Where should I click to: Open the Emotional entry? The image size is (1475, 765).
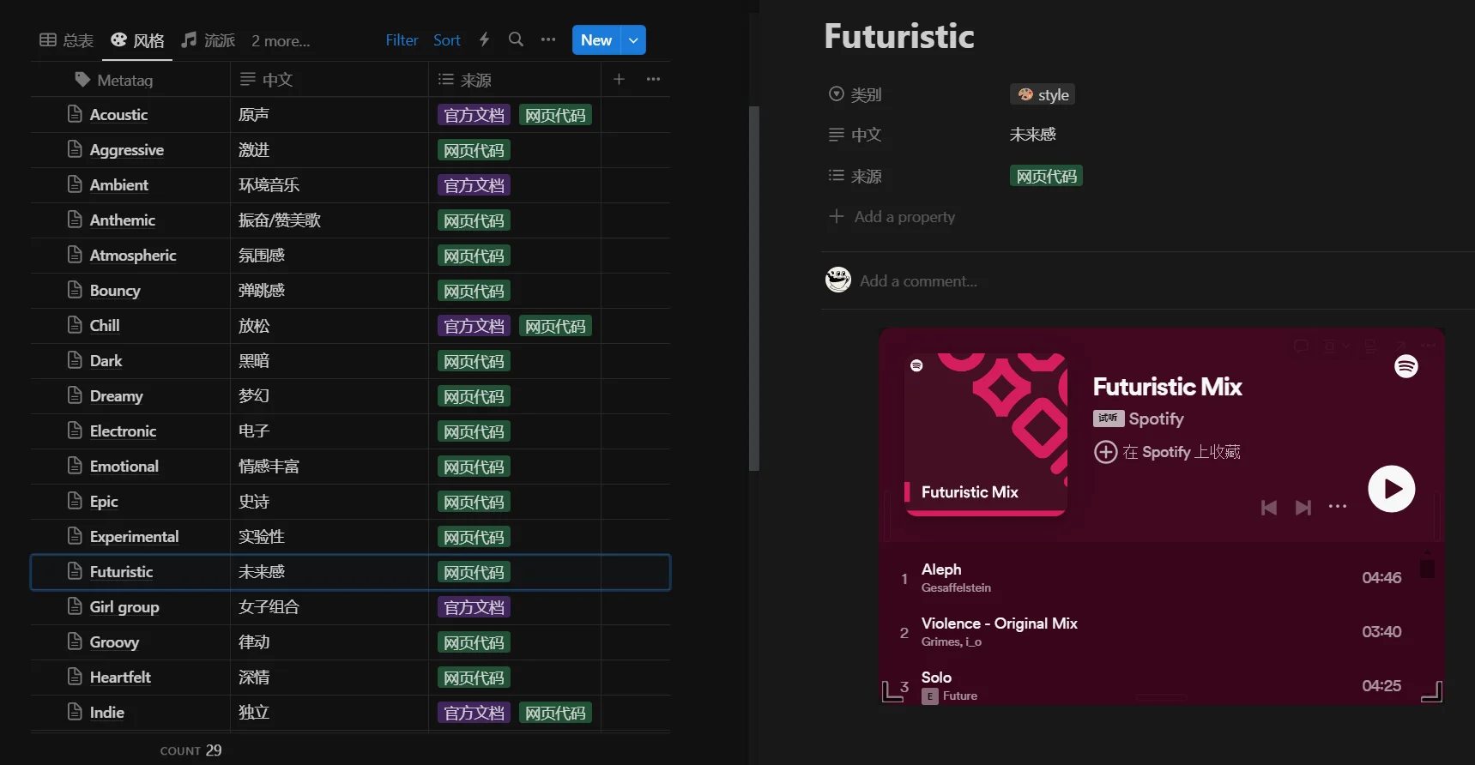(x=124, y=467)
